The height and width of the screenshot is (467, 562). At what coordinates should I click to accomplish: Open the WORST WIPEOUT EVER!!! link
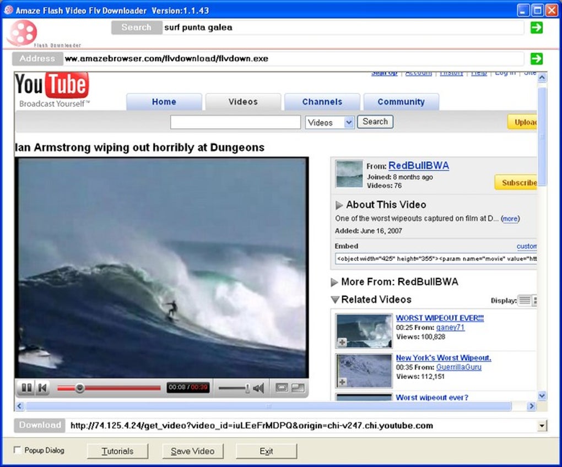coord(440,318)
